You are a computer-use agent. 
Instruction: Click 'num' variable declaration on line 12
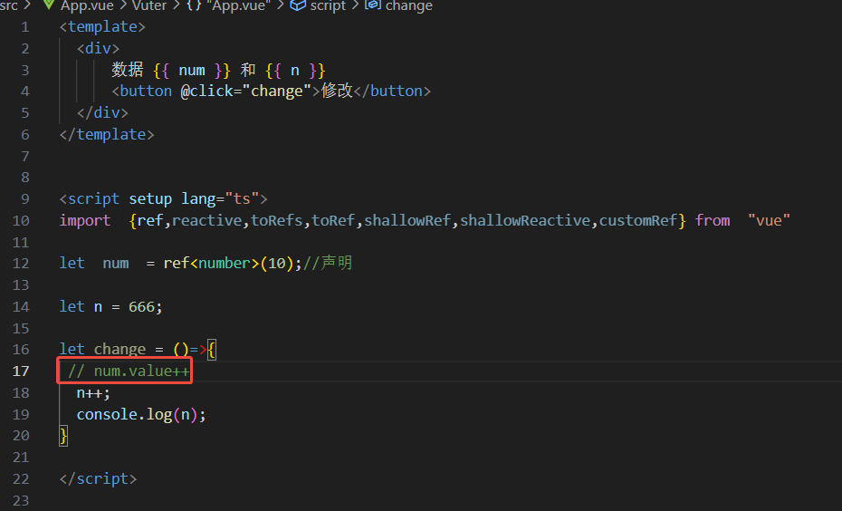pyautogui.click(x=116, y=264)
